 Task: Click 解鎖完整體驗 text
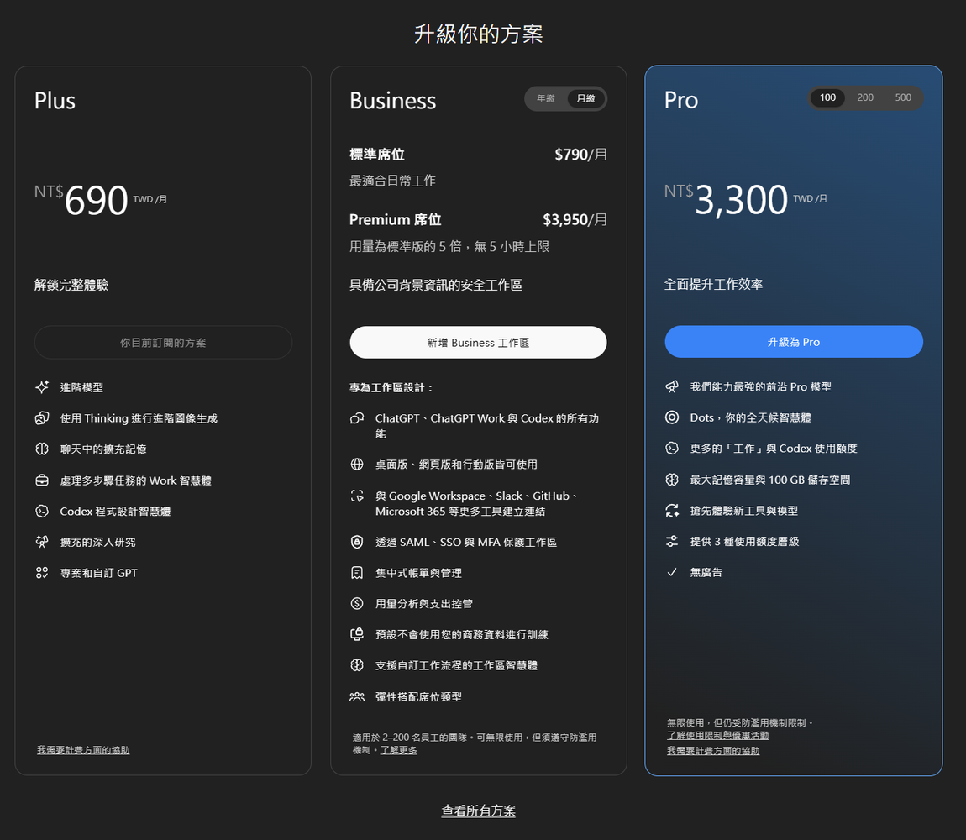tap(71, 285)
